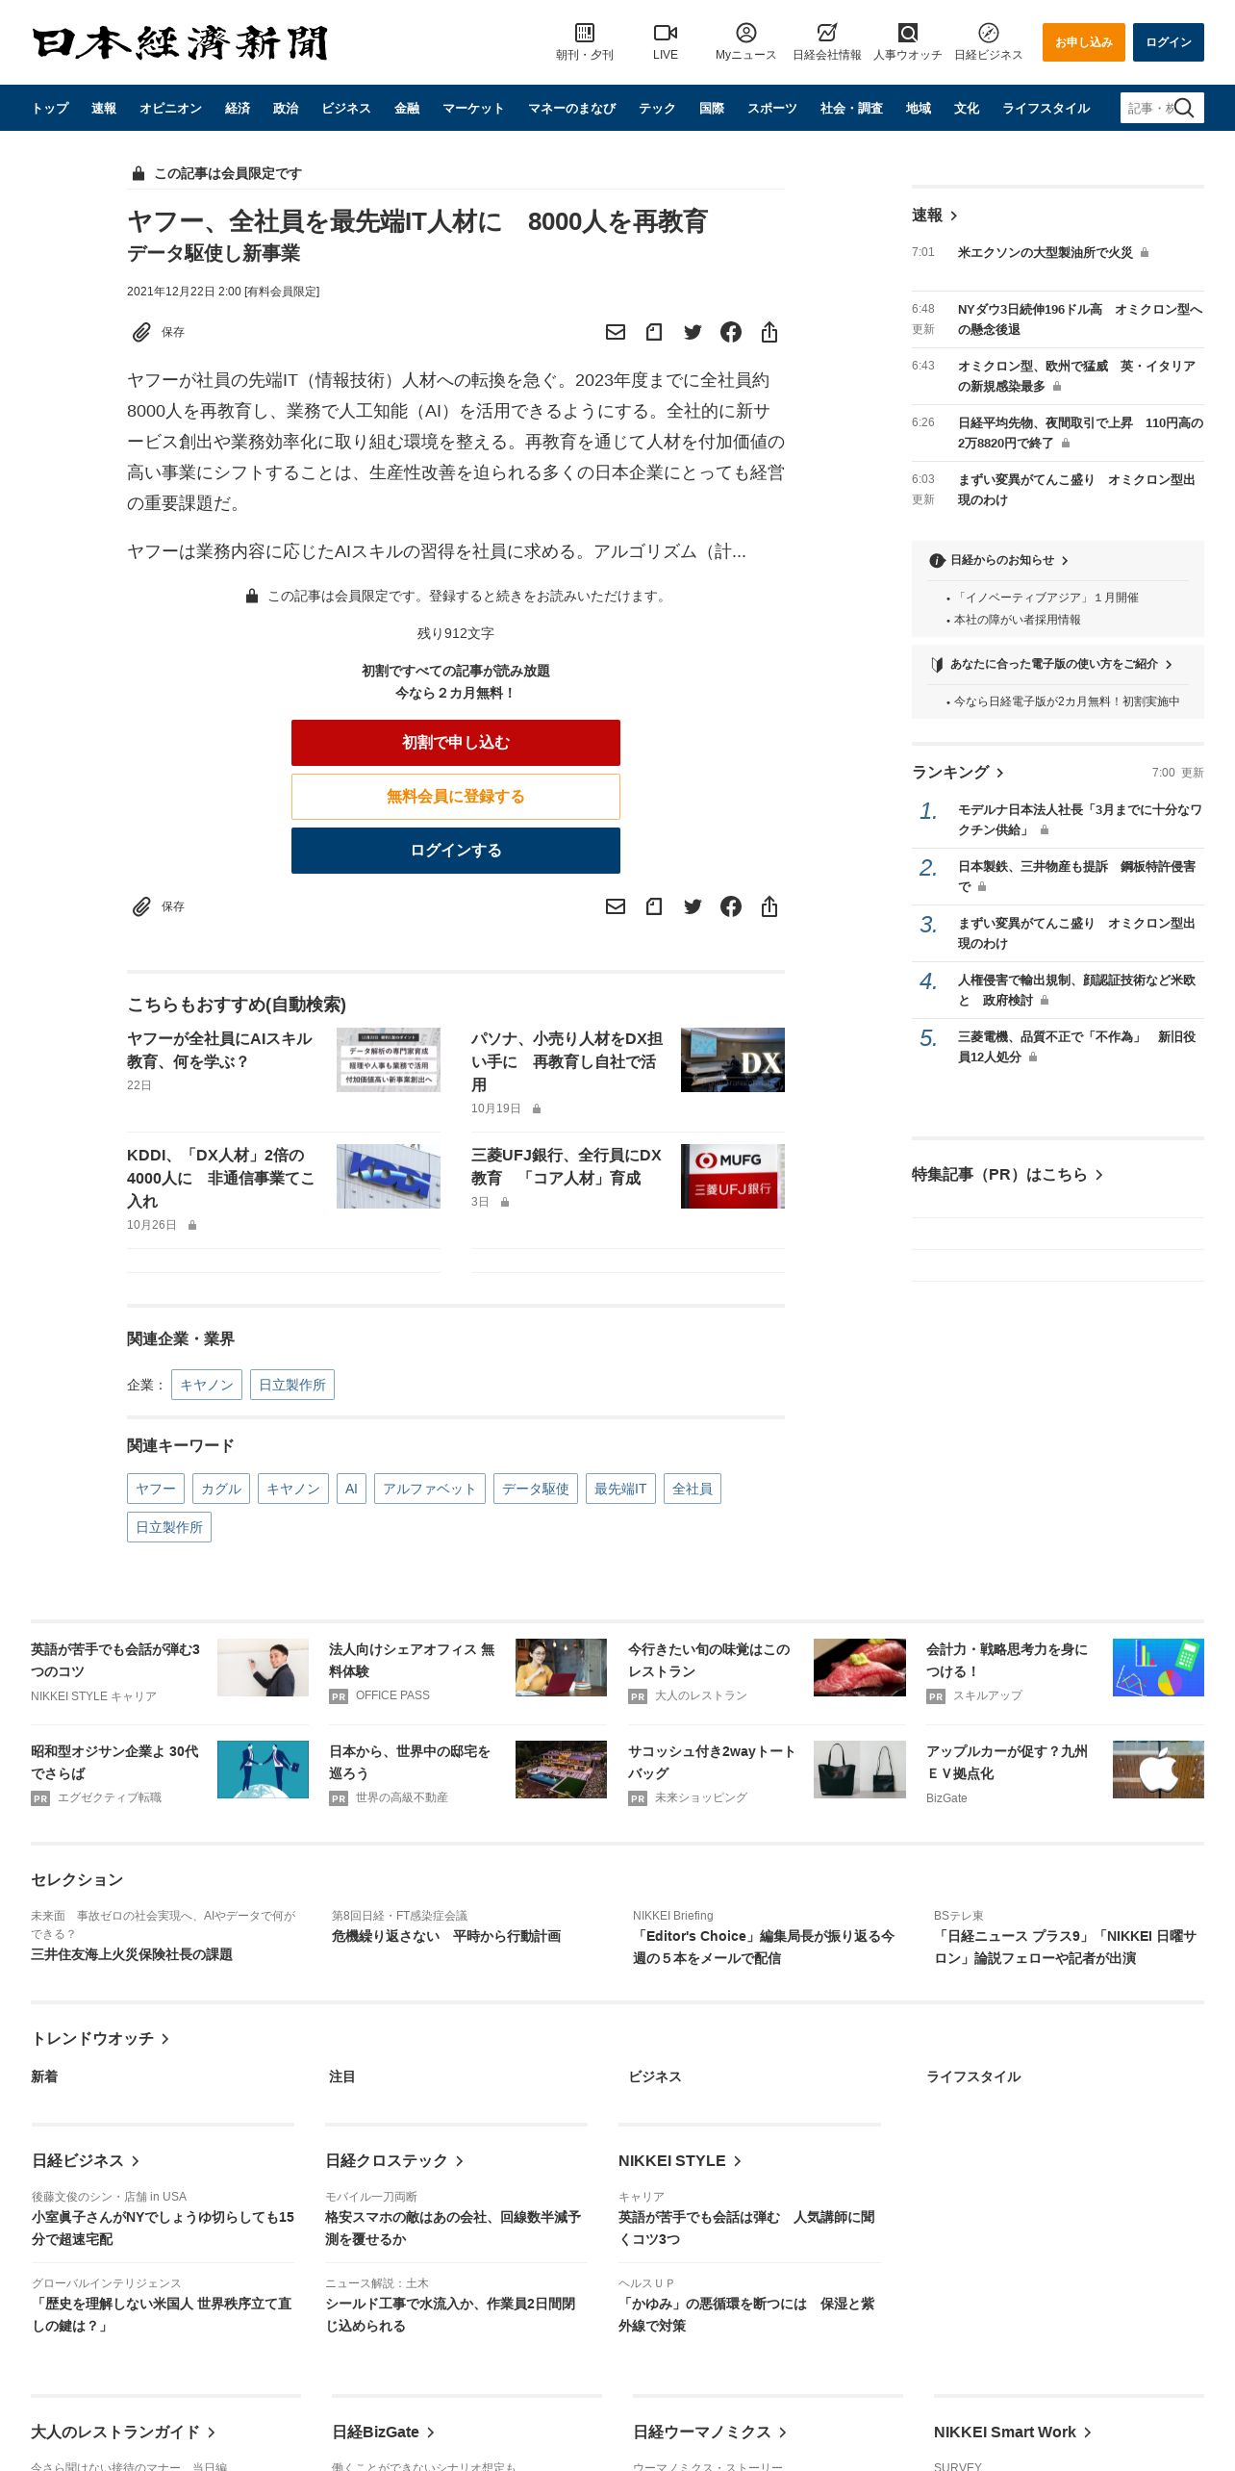Click the bottom share/export icon
Screen dimensions: 1235x2471
click(769, 906)
